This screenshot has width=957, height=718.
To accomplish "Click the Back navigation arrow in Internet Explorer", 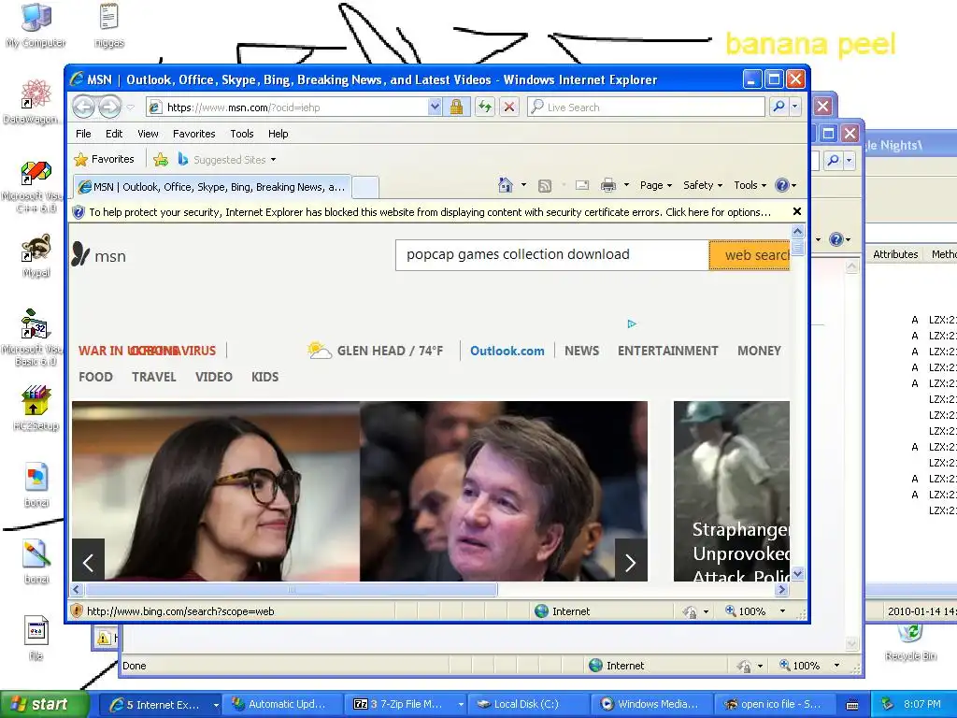I will tap(83, 108).
